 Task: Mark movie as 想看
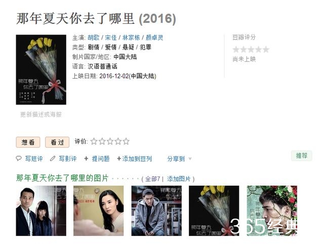coord(28,142)
